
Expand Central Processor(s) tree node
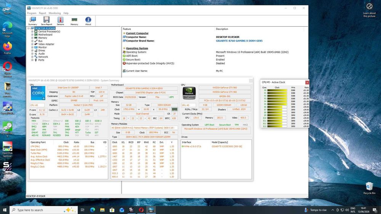click(32, 32)
